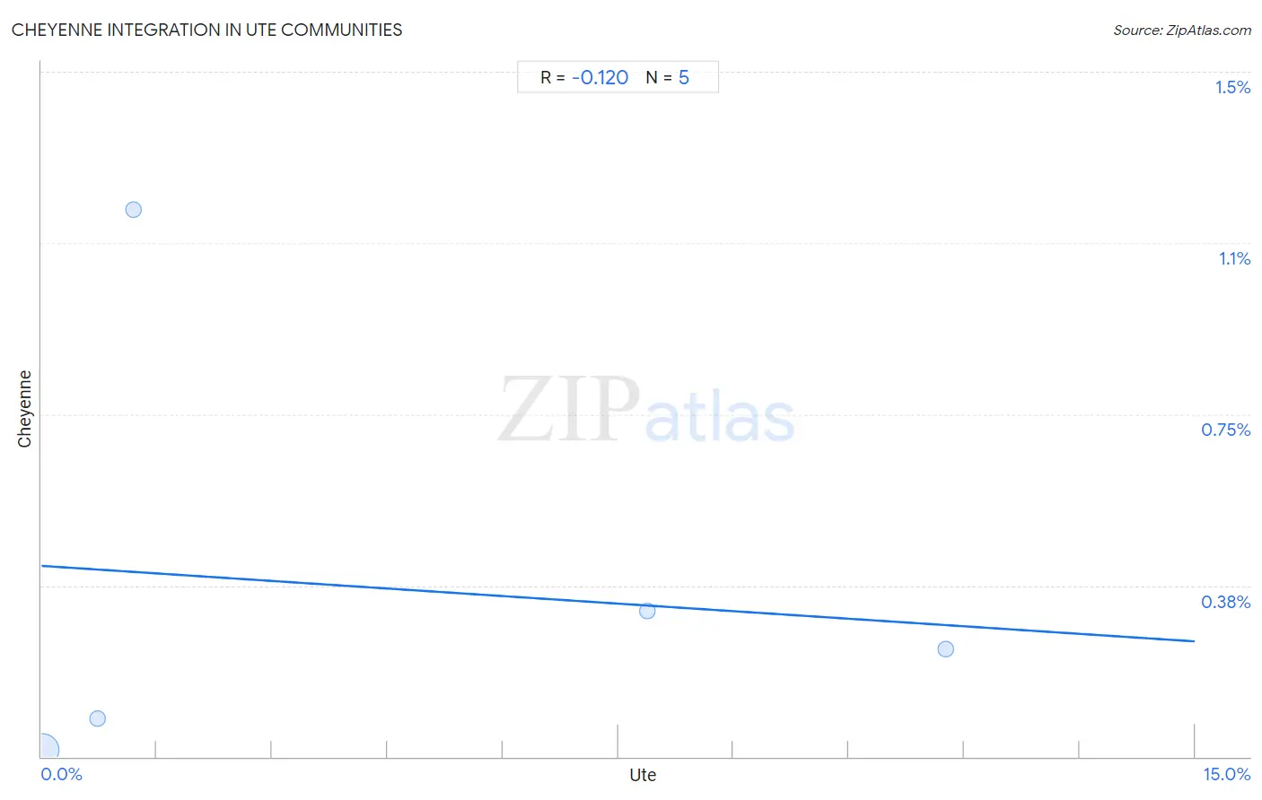Click the 0.38% y-axis tick label
The height and width of the screenshot is (800, 1262).
click(x=1226, y=602)
